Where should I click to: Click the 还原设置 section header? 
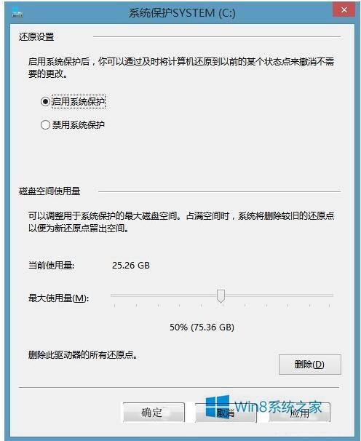click(x=36, y=37)
